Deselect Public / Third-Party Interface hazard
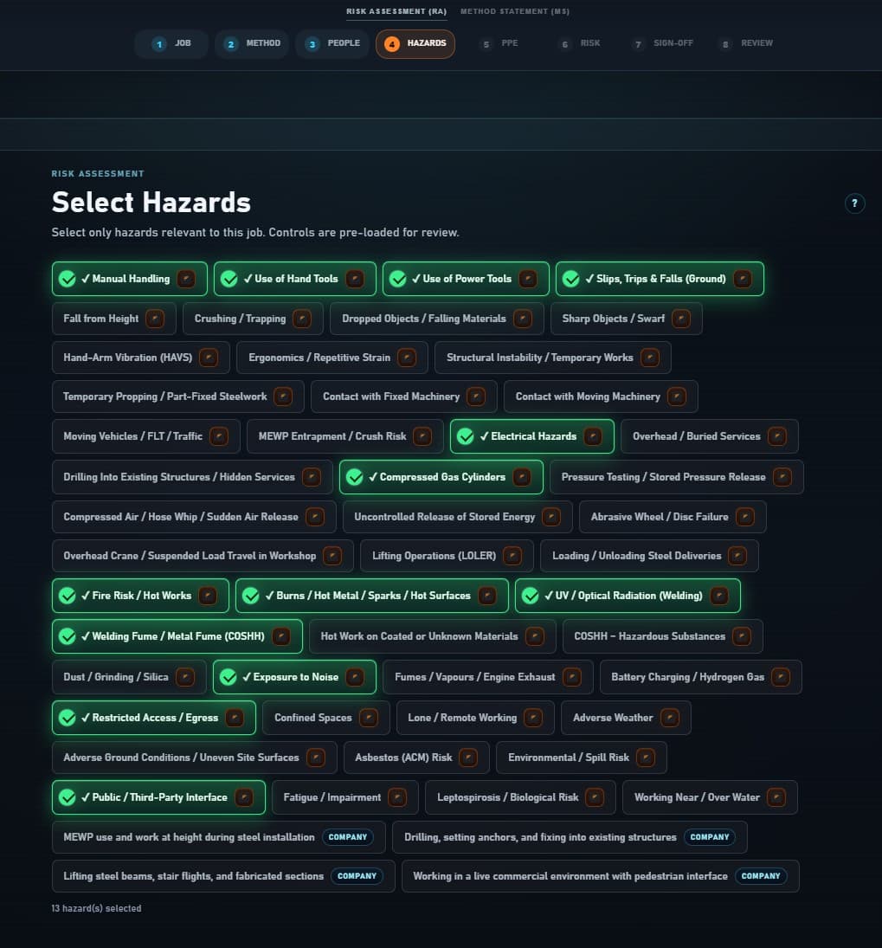 click(158, 797)
